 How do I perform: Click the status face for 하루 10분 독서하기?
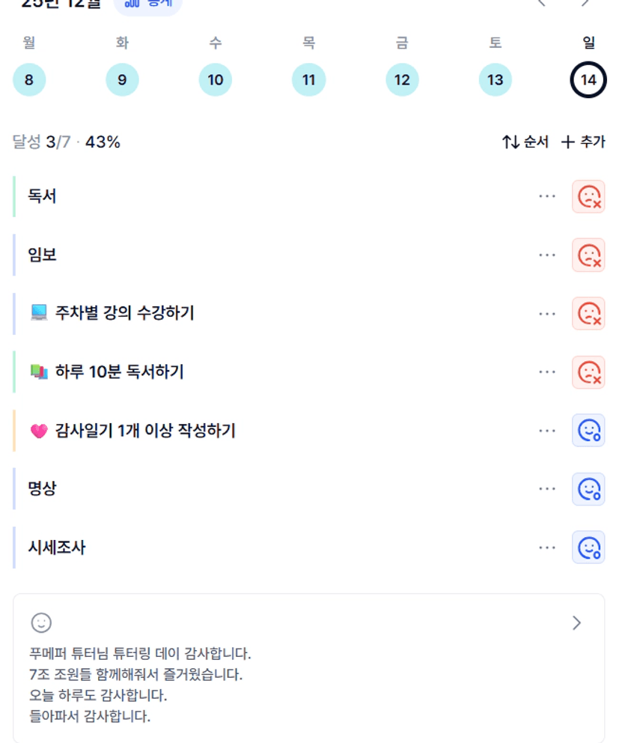coord(588,372)
